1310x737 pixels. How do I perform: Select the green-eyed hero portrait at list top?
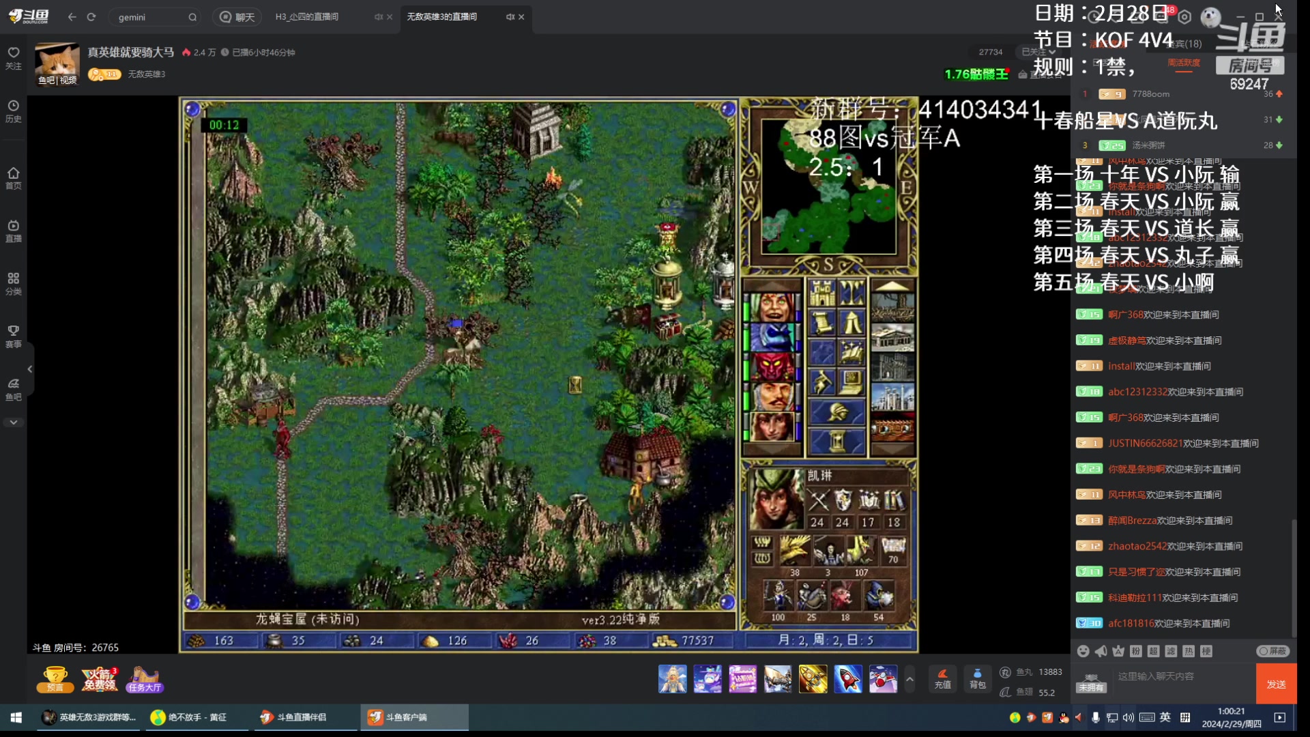tap(772, 308)
